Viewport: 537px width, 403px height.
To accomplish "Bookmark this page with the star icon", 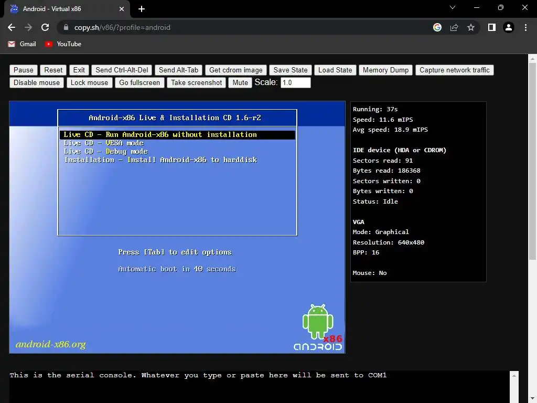I will tap(471, 27).
